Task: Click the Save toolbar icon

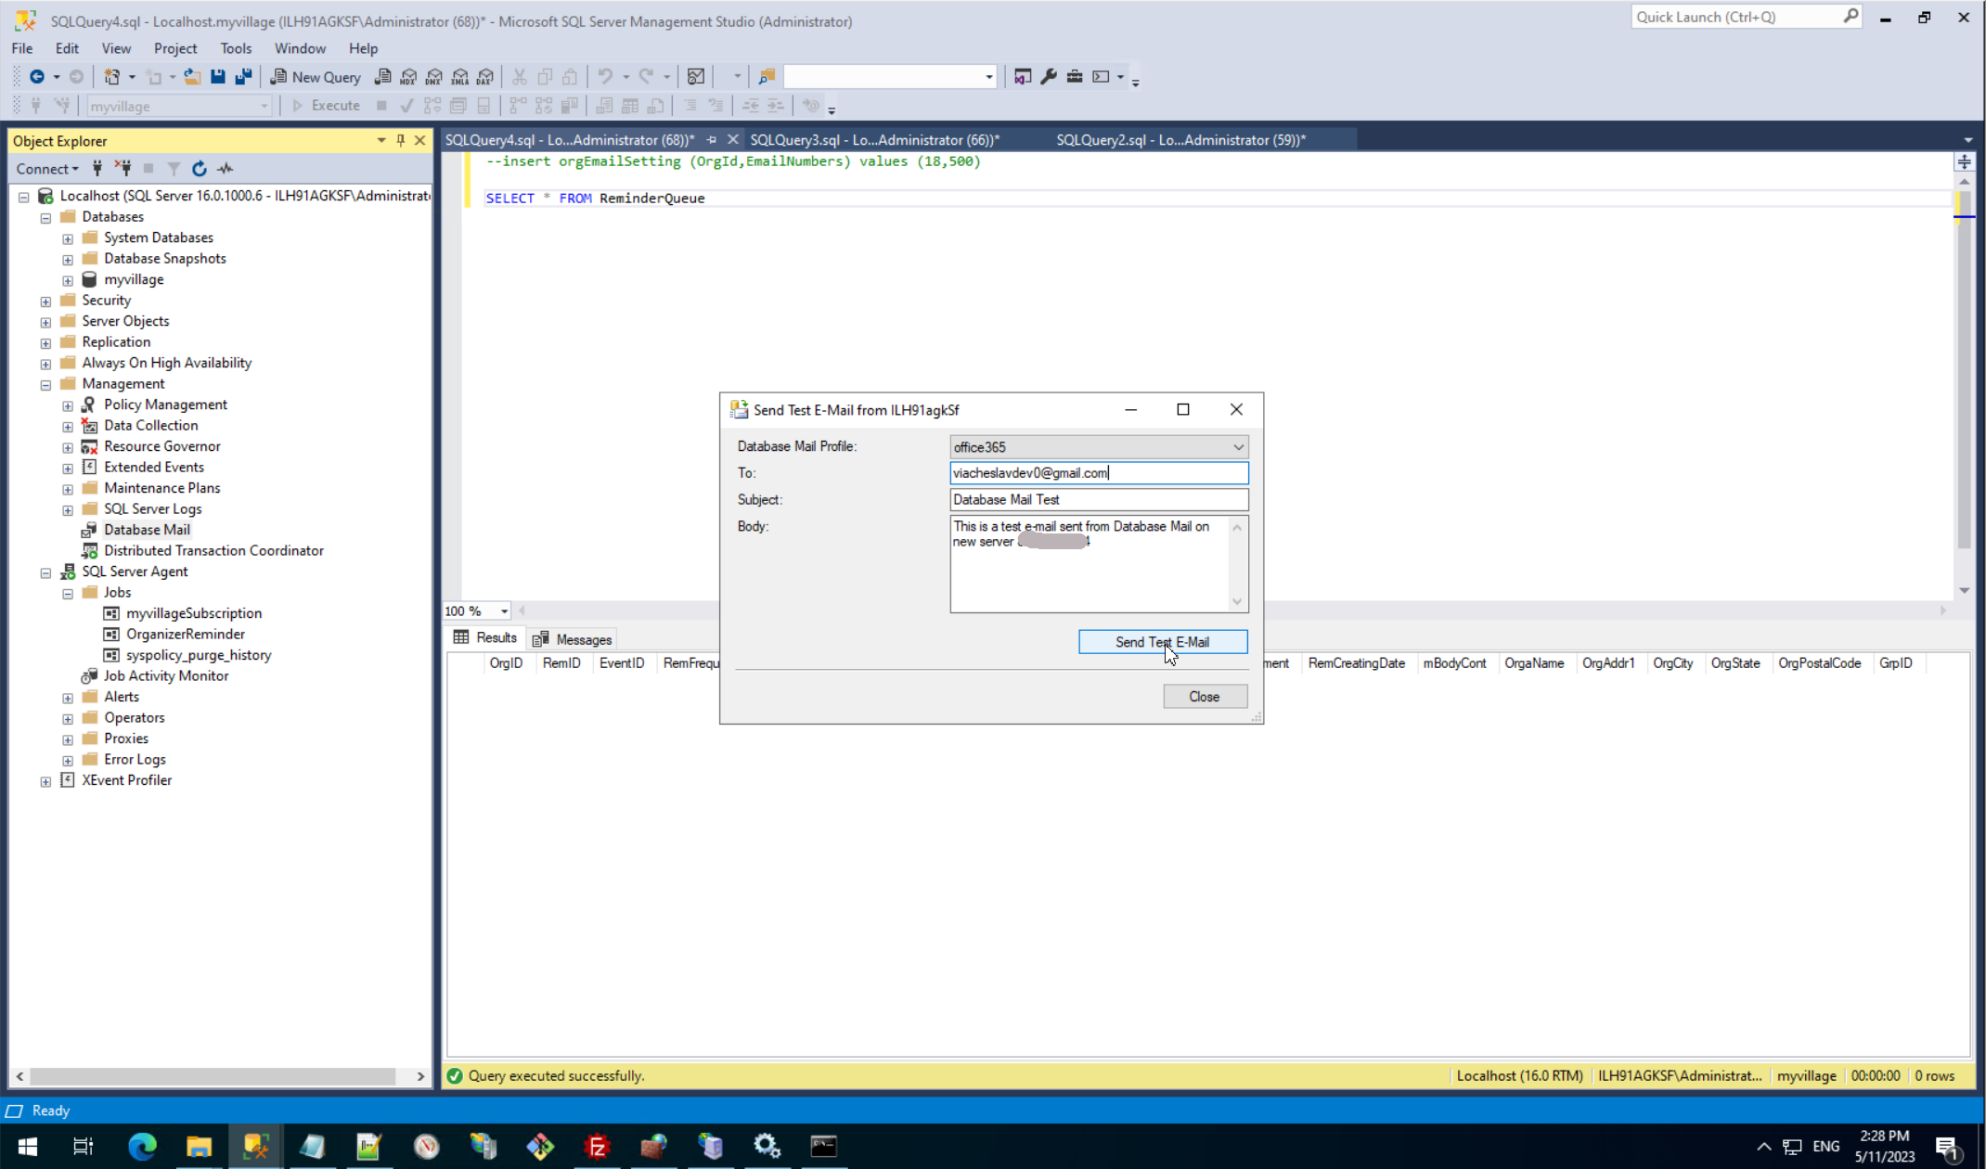Action: pos(217,77)
